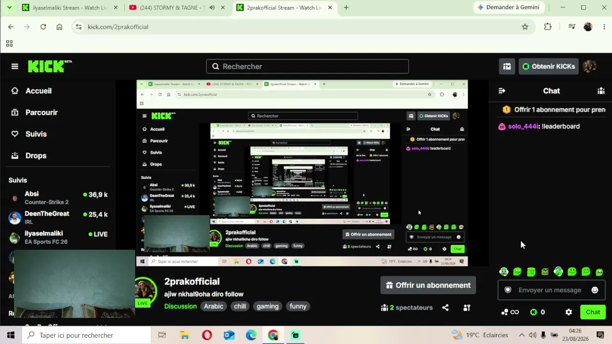Image resolution: width=612 pixels, height=344 pixels.
Task: Pick the last laughing emote in the row
Action: pyautogui.click(x=600, y=272)
